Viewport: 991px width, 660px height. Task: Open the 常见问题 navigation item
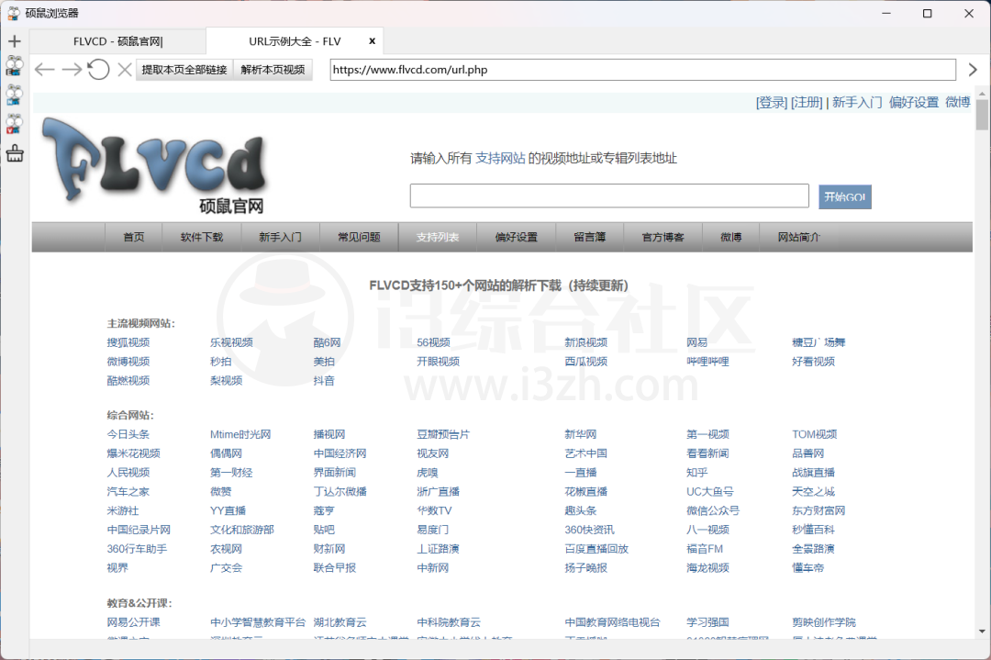(x=359, y=237)
